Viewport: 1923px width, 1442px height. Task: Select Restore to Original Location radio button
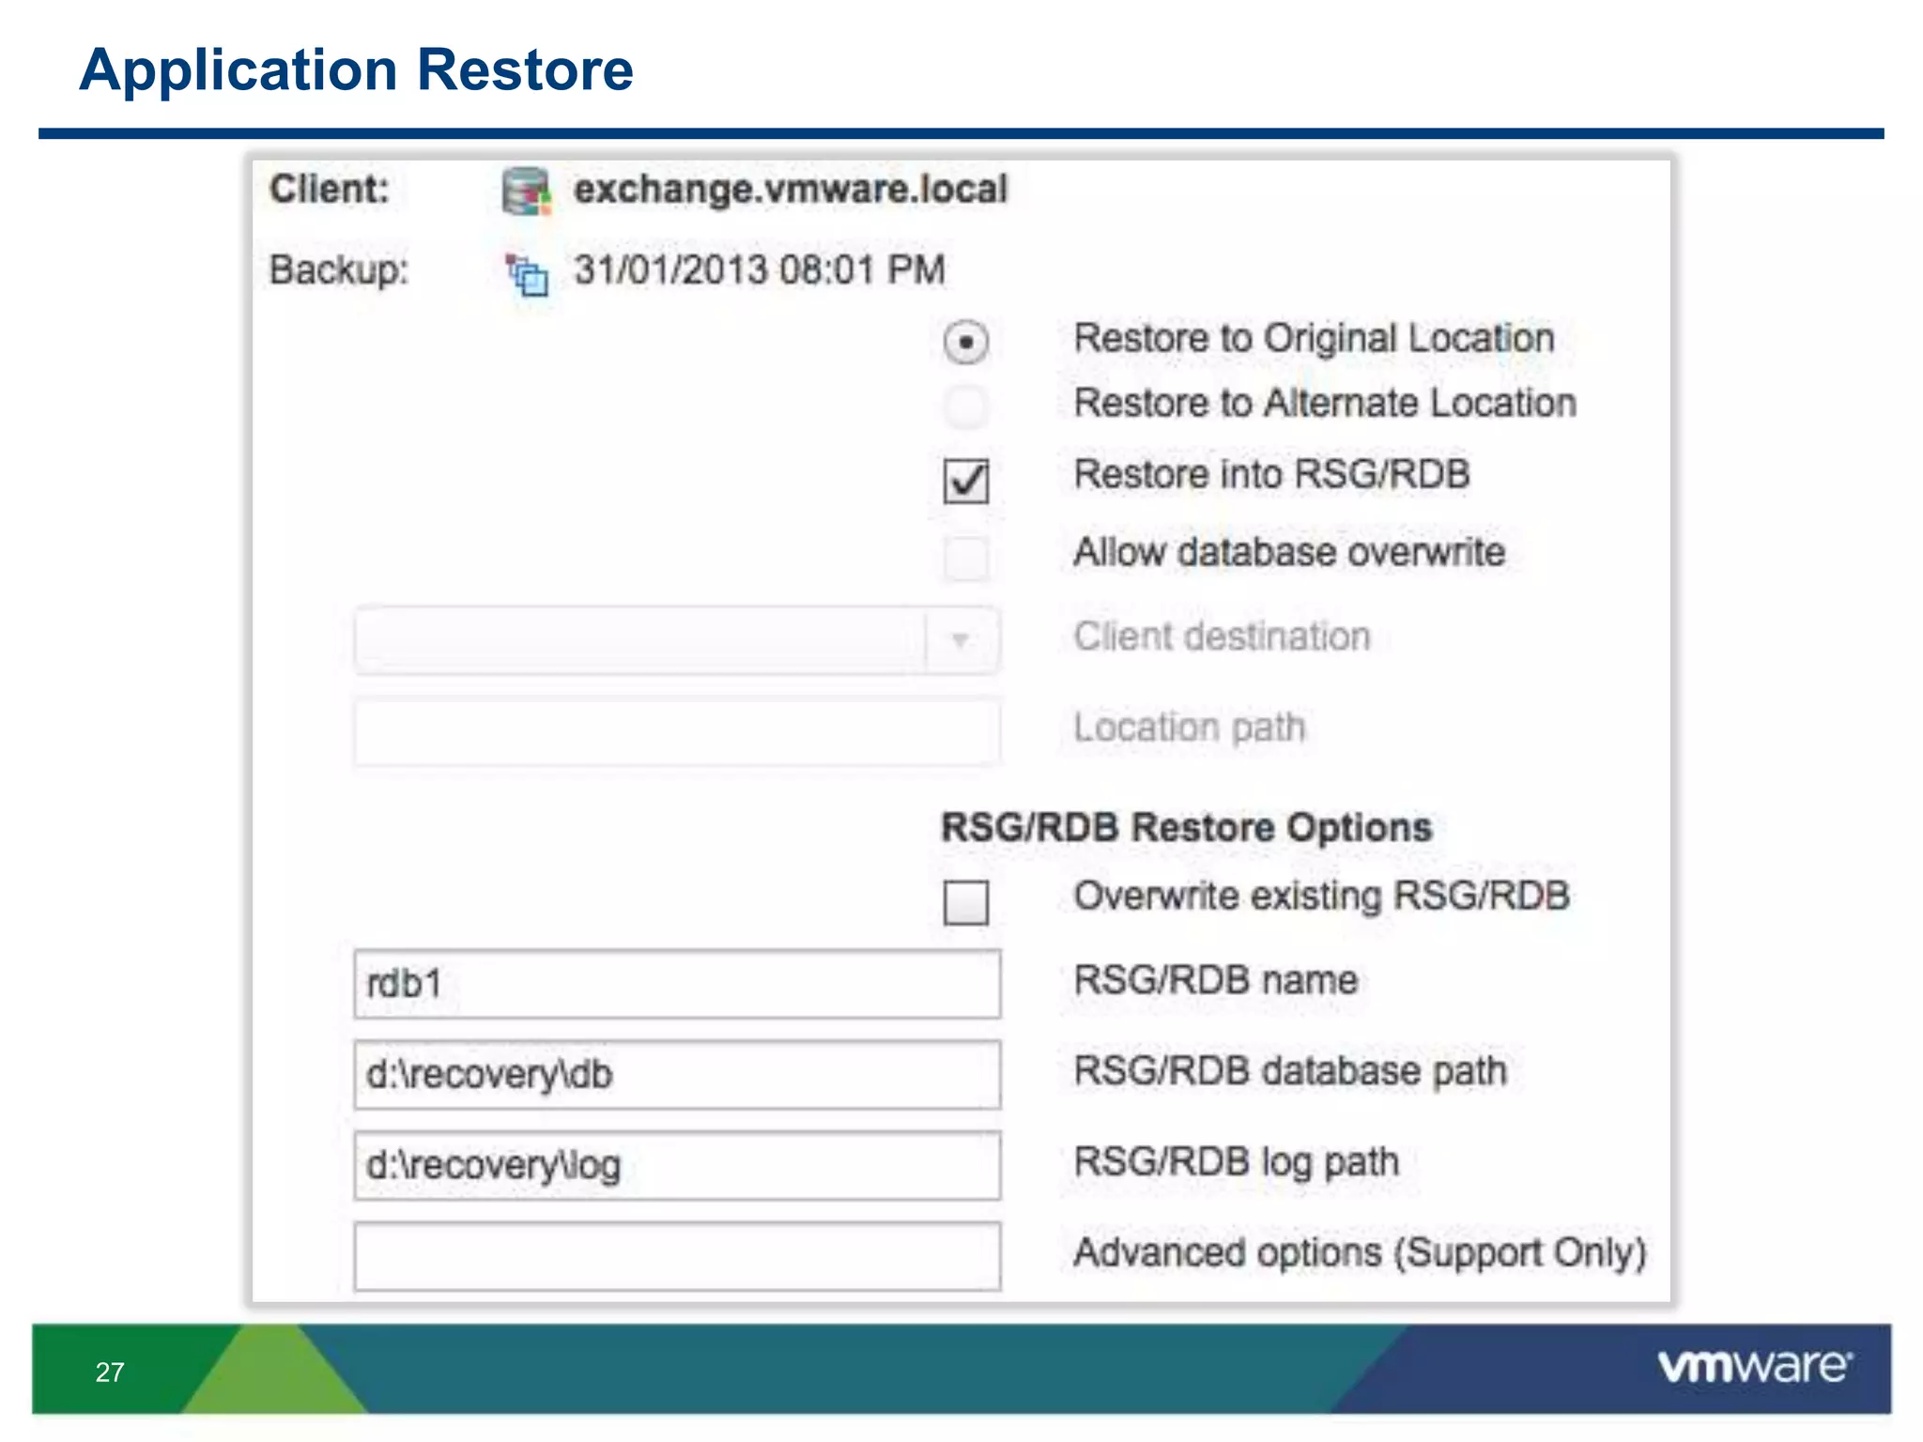click(966, 342)
